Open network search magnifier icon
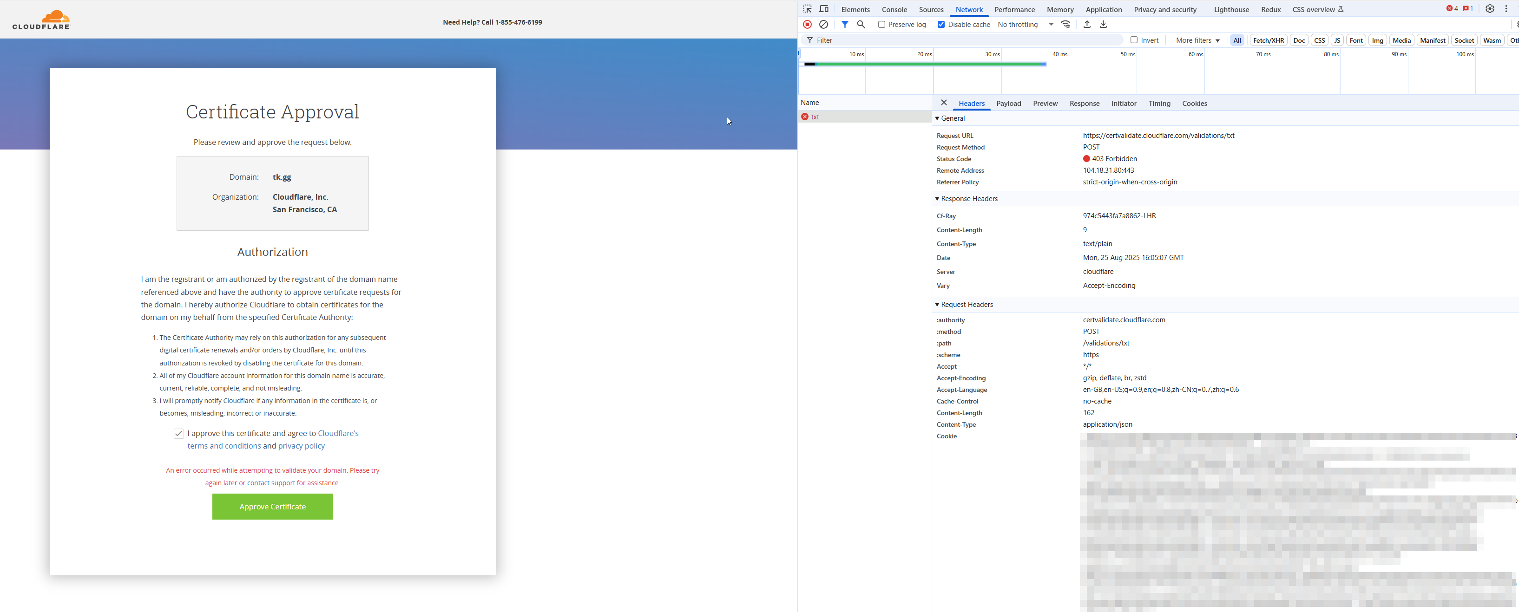The image size is (1519, 612). [861, 24]
